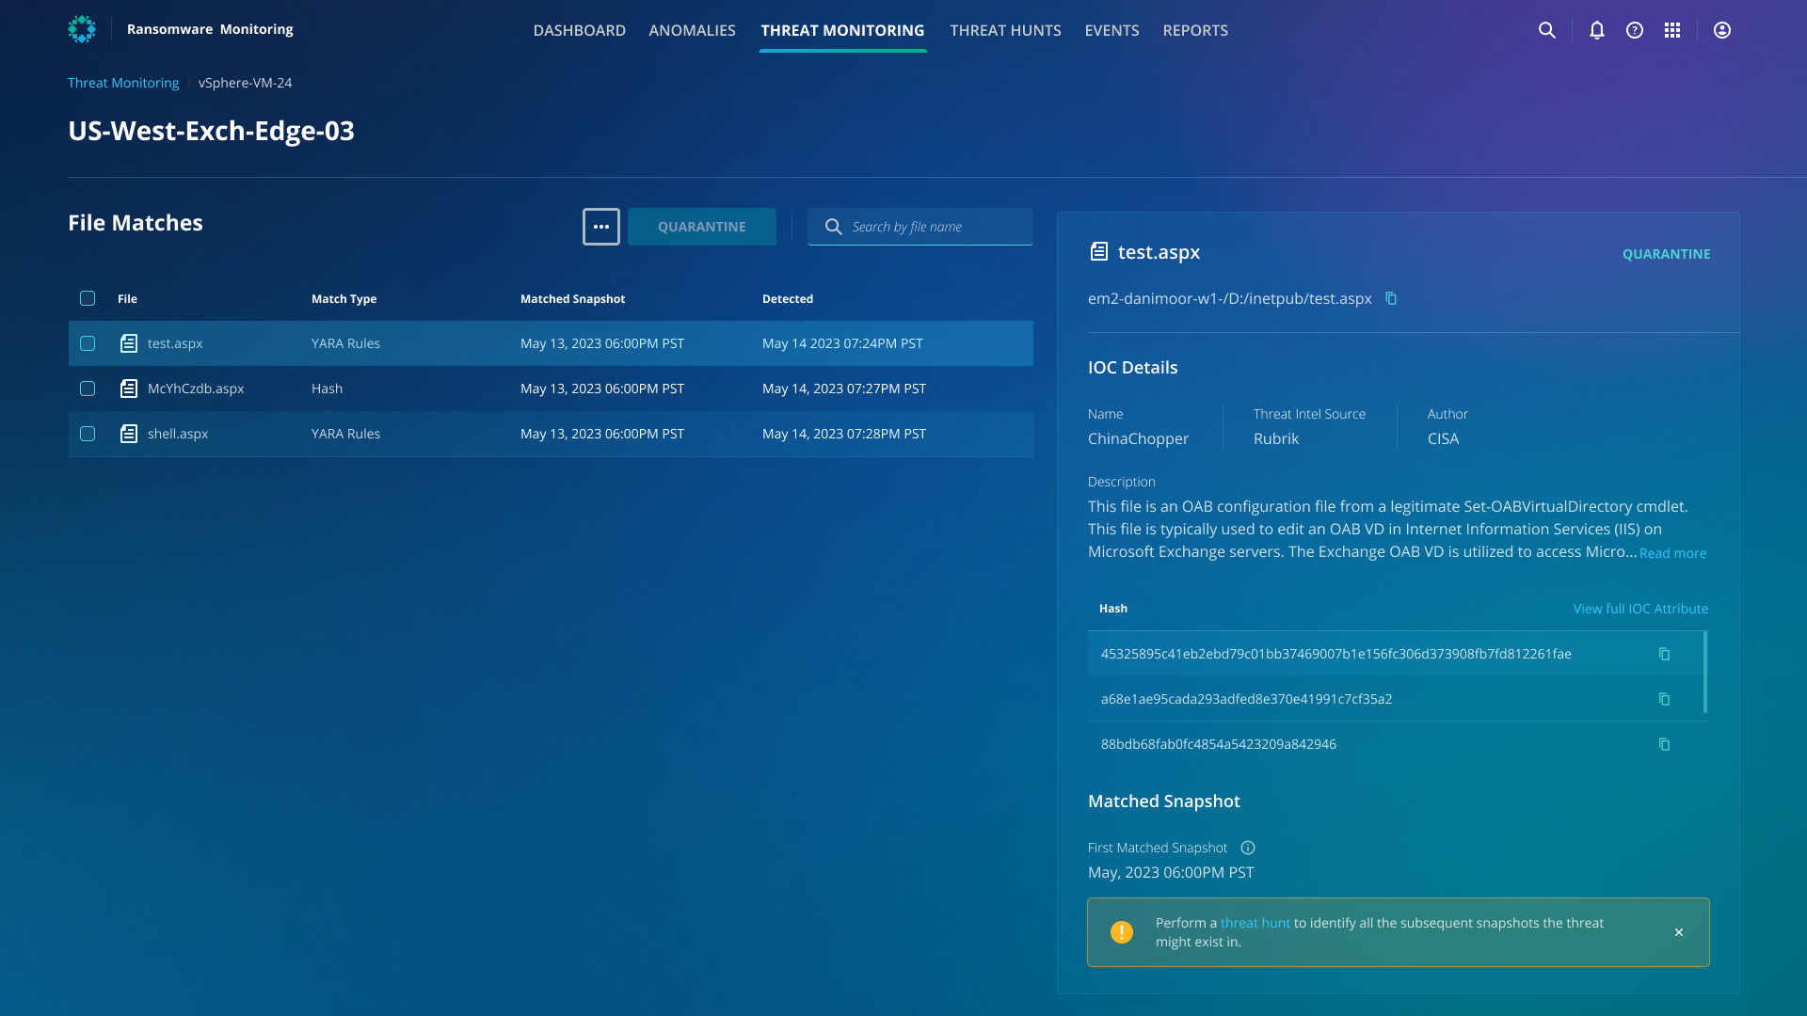
Task: Click the search icon in file name field
Action: [833, 227]
